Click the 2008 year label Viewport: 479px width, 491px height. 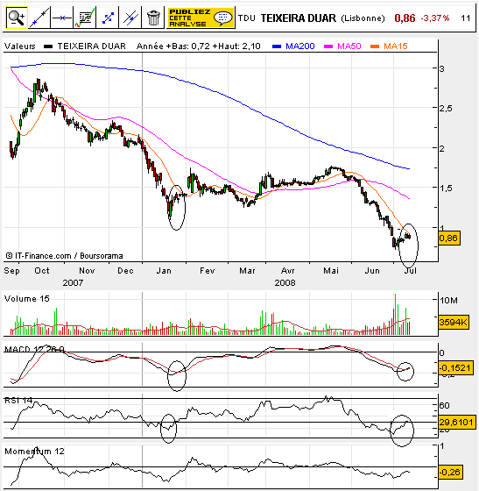tap(285, 283)
